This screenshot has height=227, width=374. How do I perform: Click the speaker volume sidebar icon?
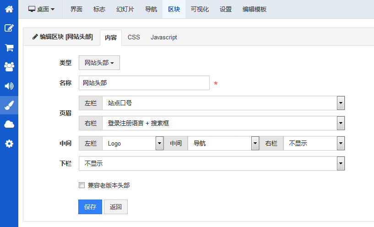(9, 86)
